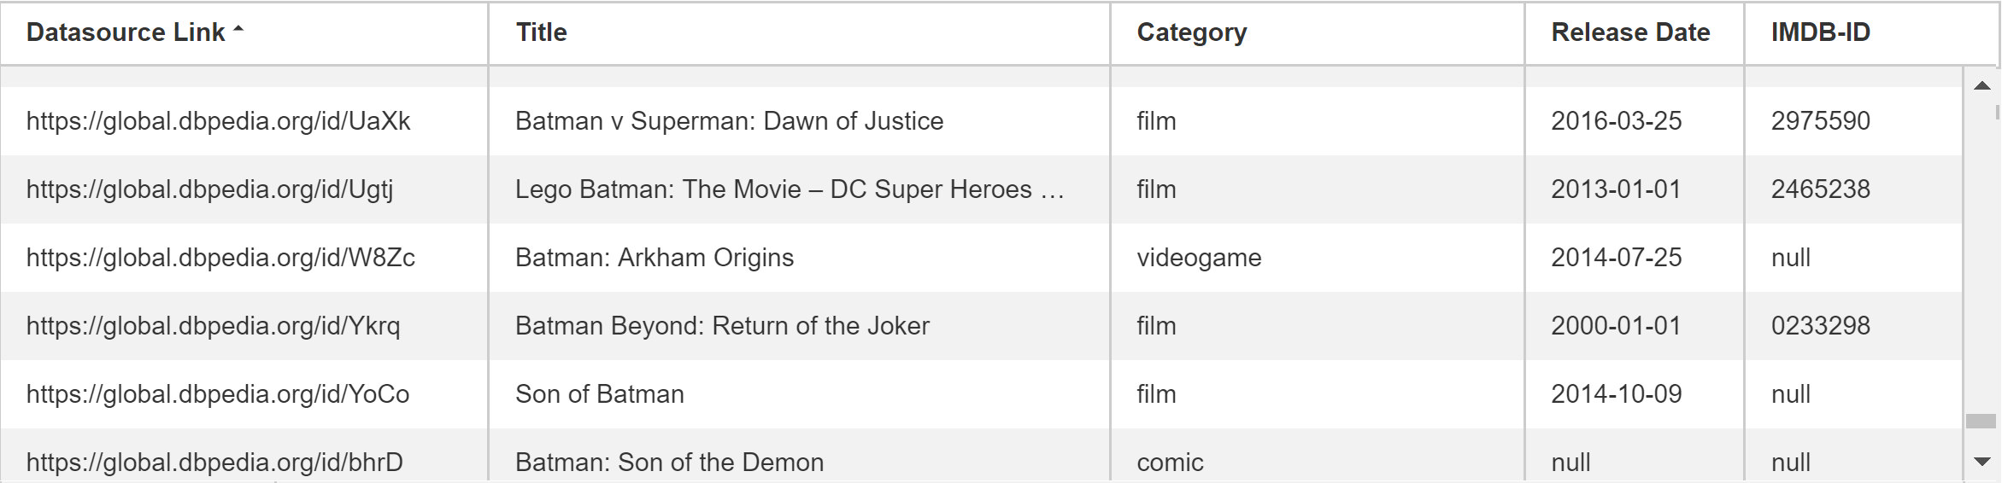Image resolution: width=2002 pixels, height=483 pixels.
Task: Open the dbpedia link ending in bhrD
Action: click(214, 463)
